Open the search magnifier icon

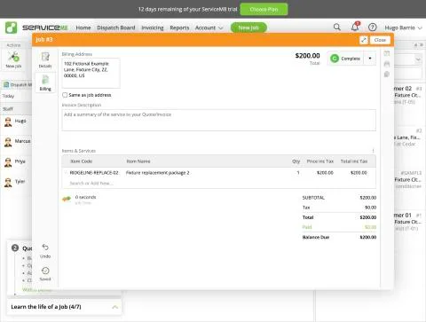click(336, 27)
